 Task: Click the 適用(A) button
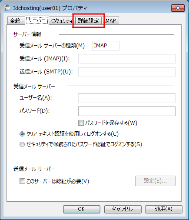click(x=164, y=209)
